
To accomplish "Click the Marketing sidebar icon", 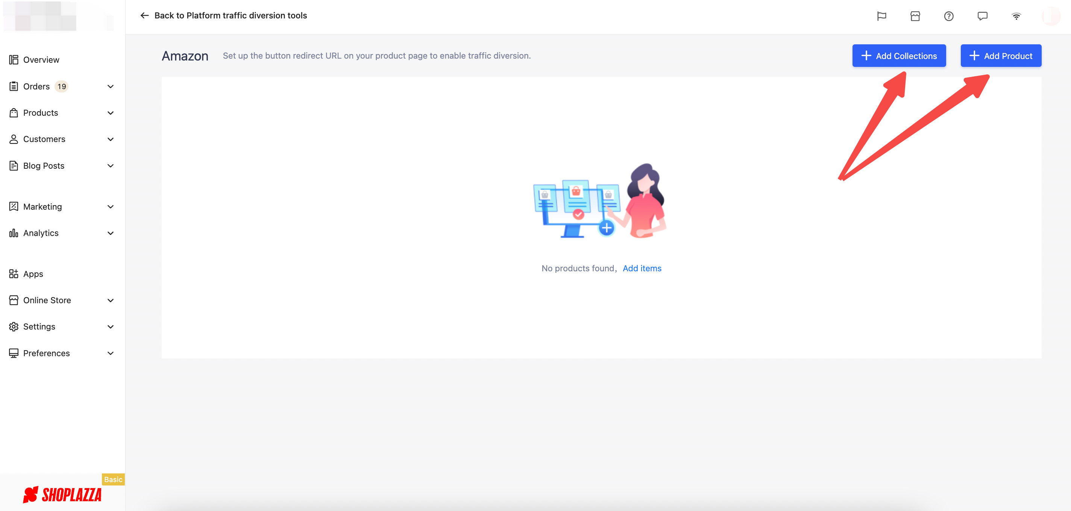I will pos(14,207).
